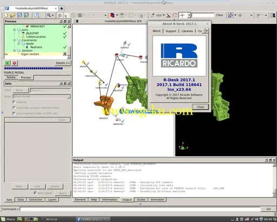
Task: Open the Animation tab
Action: (157, 200)
